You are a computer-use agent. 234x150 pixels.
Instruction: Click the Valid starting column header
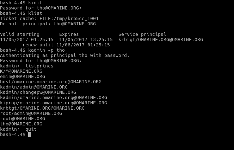(20, 34)
